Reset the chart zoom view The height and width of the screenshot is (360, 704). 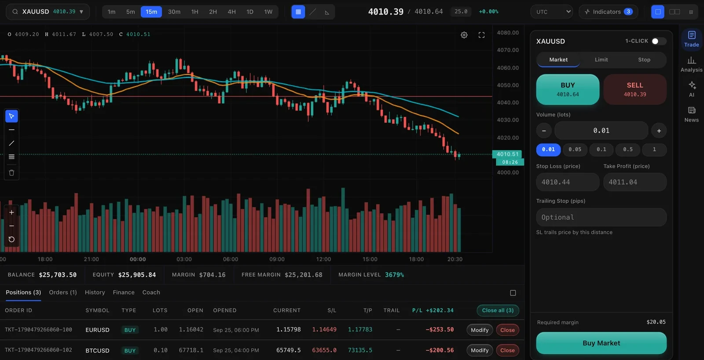coord(11,239)
